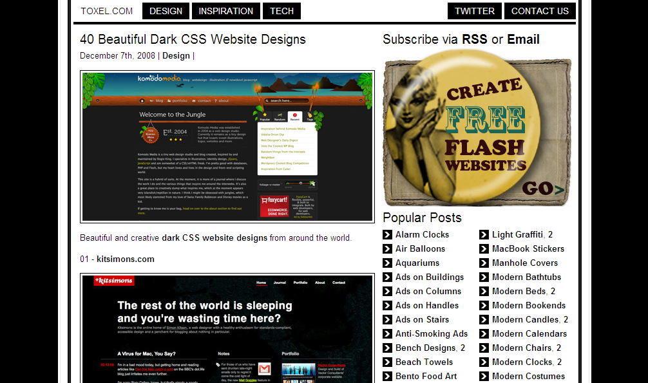Click the arrow icon beside Modern Costumes

click(x=484, y=376)
